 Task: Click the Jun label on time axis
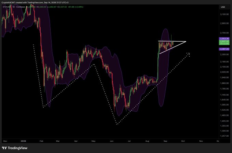pyautogui.click(x=112, y=141)
